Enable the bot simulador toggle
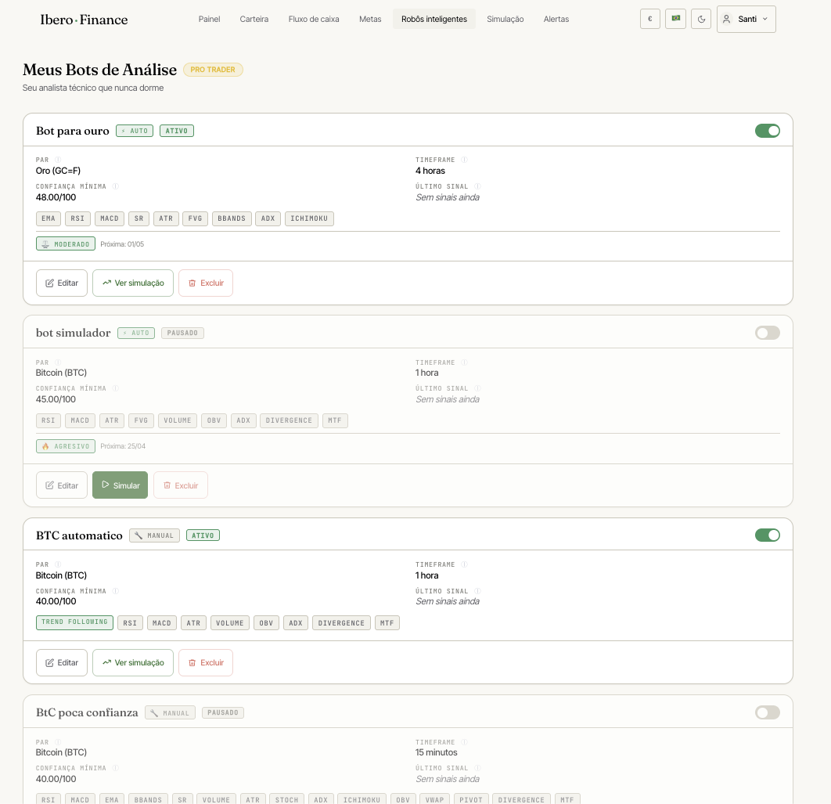Viewport: 831px width, 804px height. (767, 333)
